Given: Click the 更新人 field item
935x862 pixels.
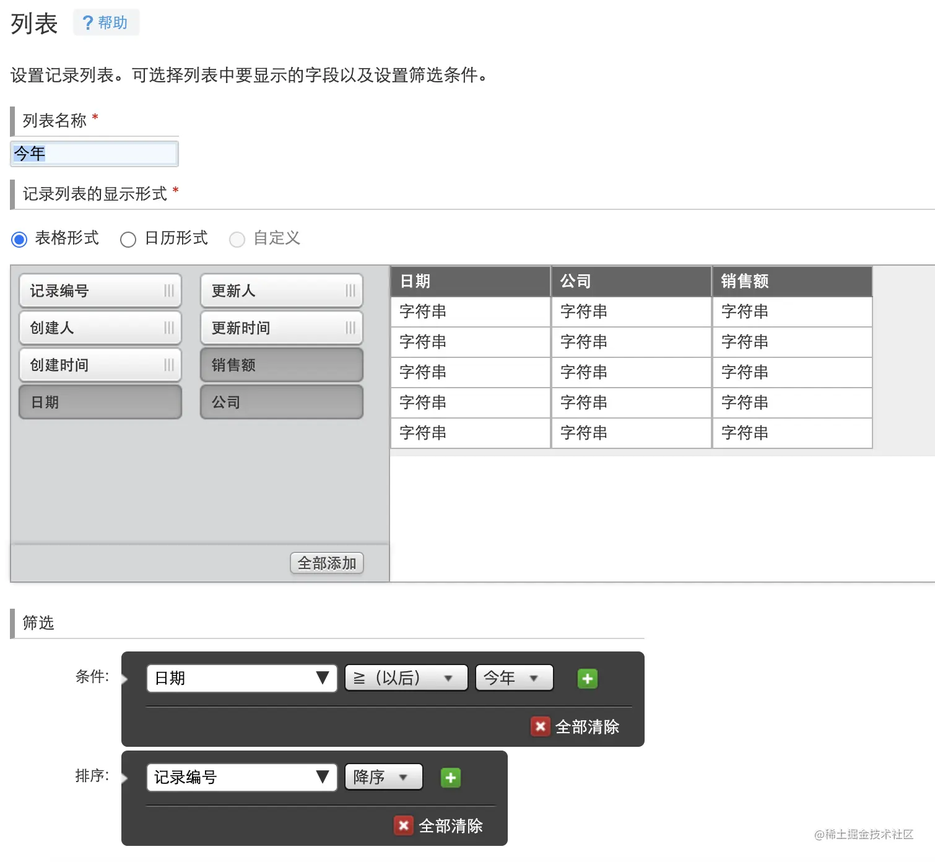Looking at the screenshot, I should [282, 291].
